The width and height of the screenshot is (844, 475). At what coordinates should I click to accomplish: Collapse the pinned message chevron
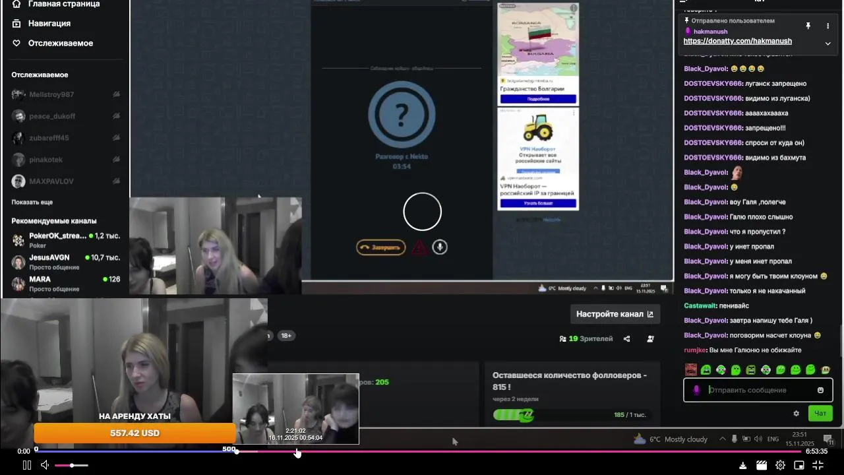(x=828, y=44)
